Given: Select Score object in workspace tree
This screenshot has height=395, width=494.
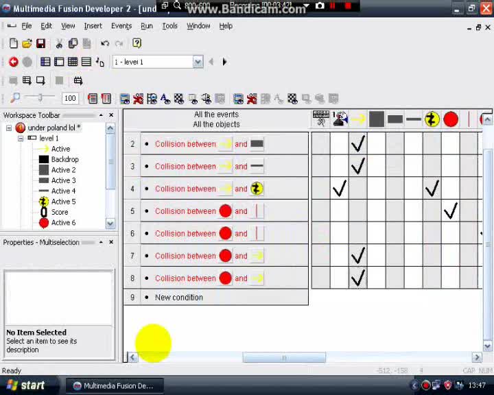Looking at the screenshot, I should [x=60, y=212].
